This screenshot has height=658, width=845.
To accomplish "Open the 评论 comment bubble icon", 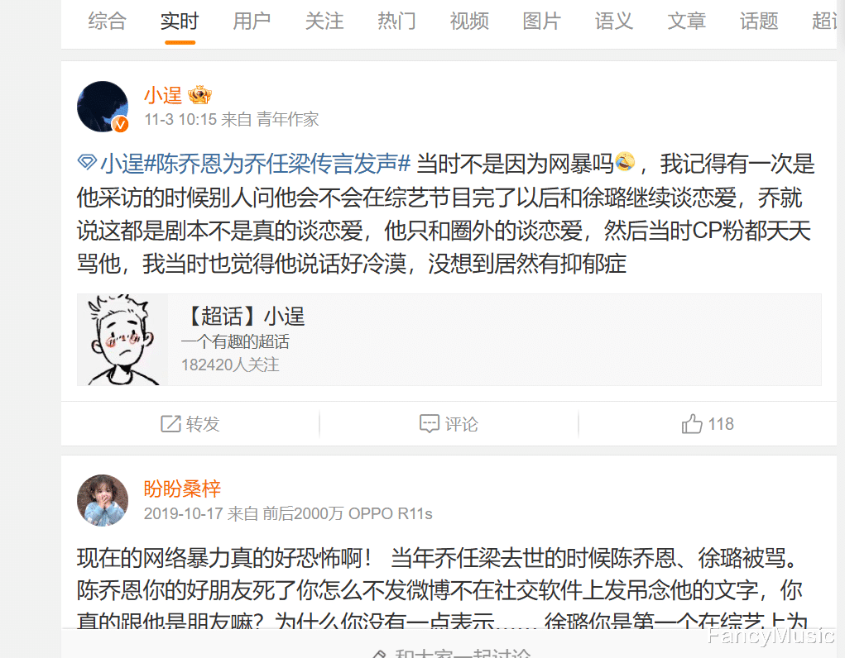I will coord(429,424).
